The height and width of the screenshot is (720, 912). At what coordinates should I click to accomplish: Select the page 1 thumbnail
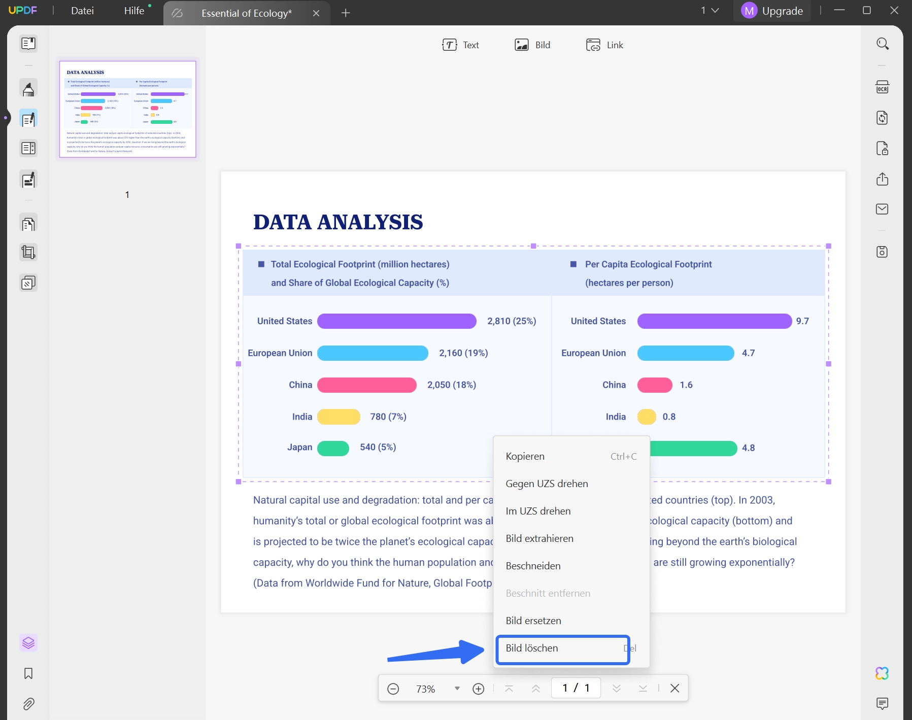[128, 109]
